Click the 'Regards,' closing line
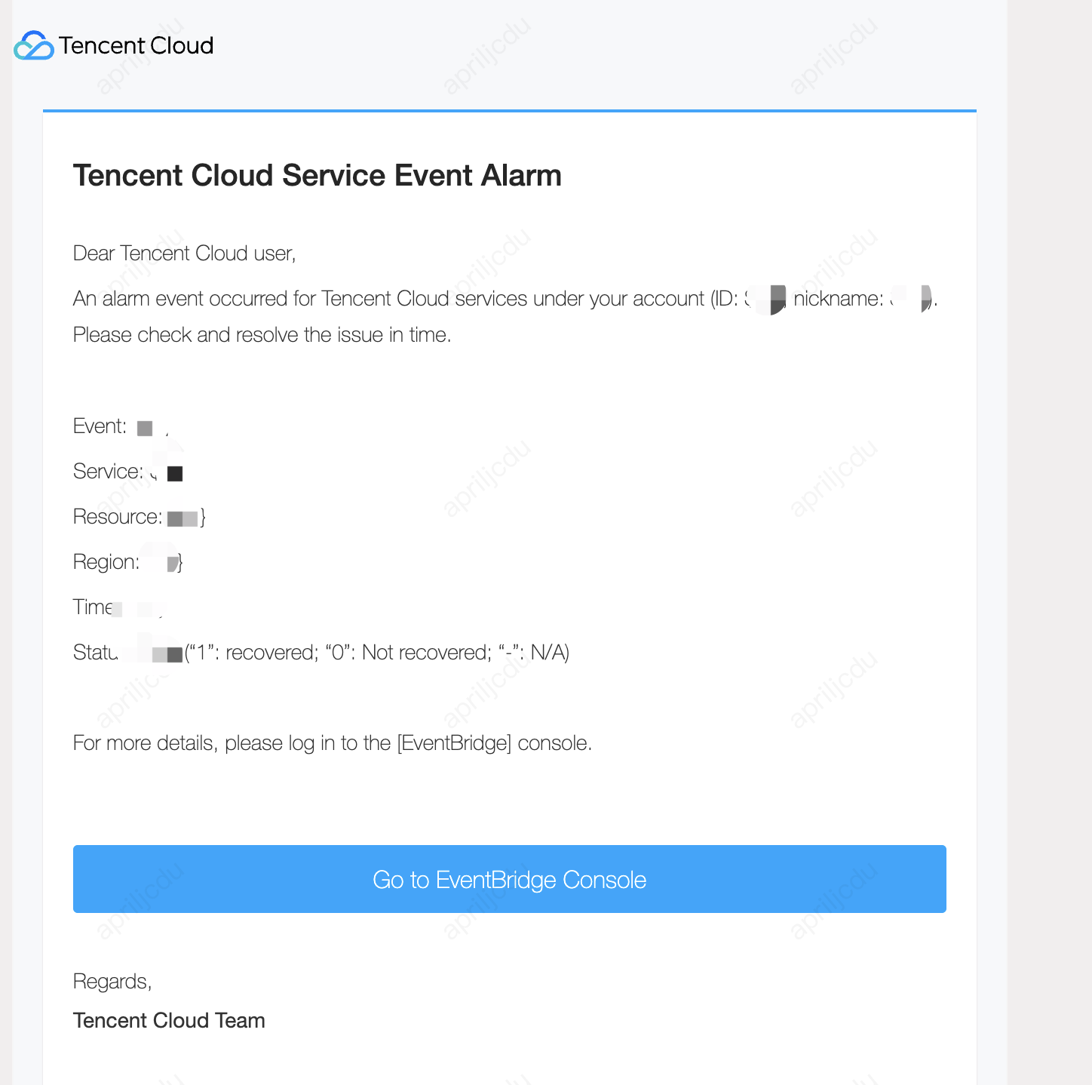1092x1085 pixels. pos(112,982)
